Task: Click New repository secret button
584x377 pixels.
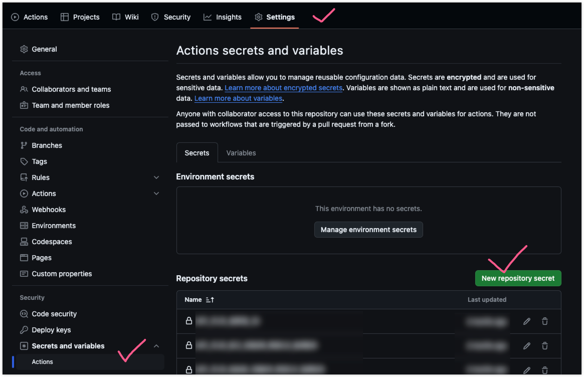Action: tap(518, 278)
